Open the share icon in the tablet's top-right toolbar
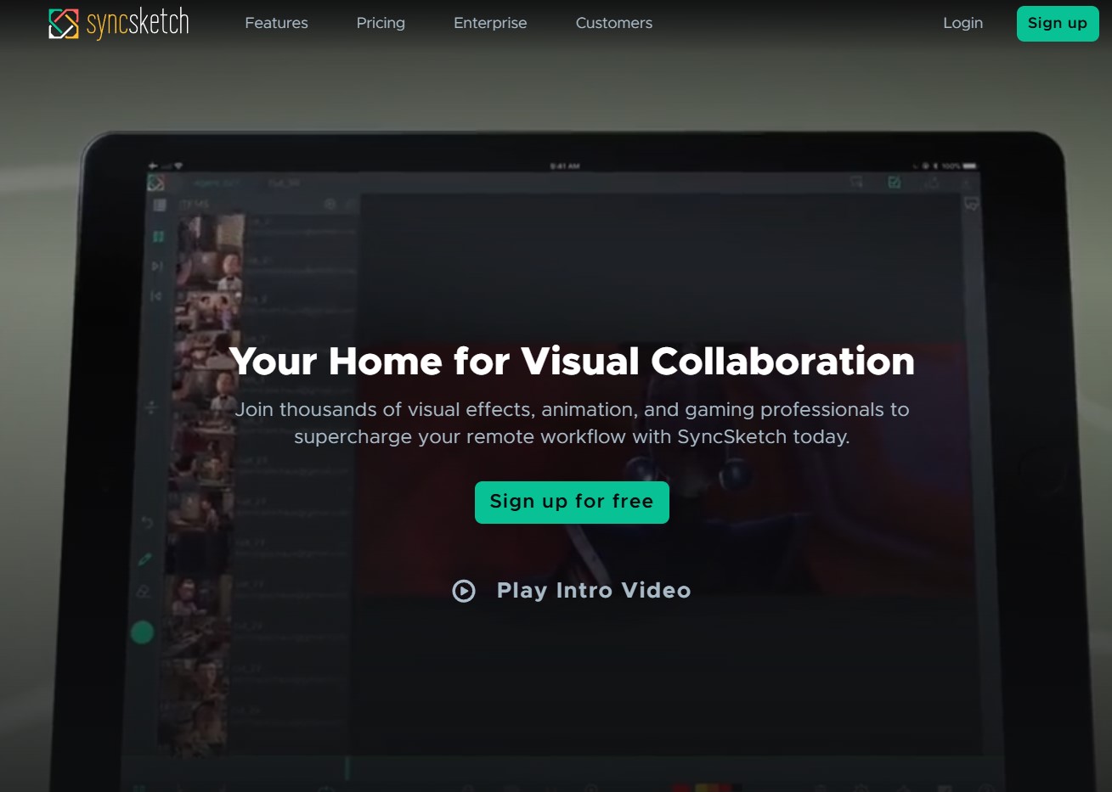 pyautogui.click(x=932, y=183)
